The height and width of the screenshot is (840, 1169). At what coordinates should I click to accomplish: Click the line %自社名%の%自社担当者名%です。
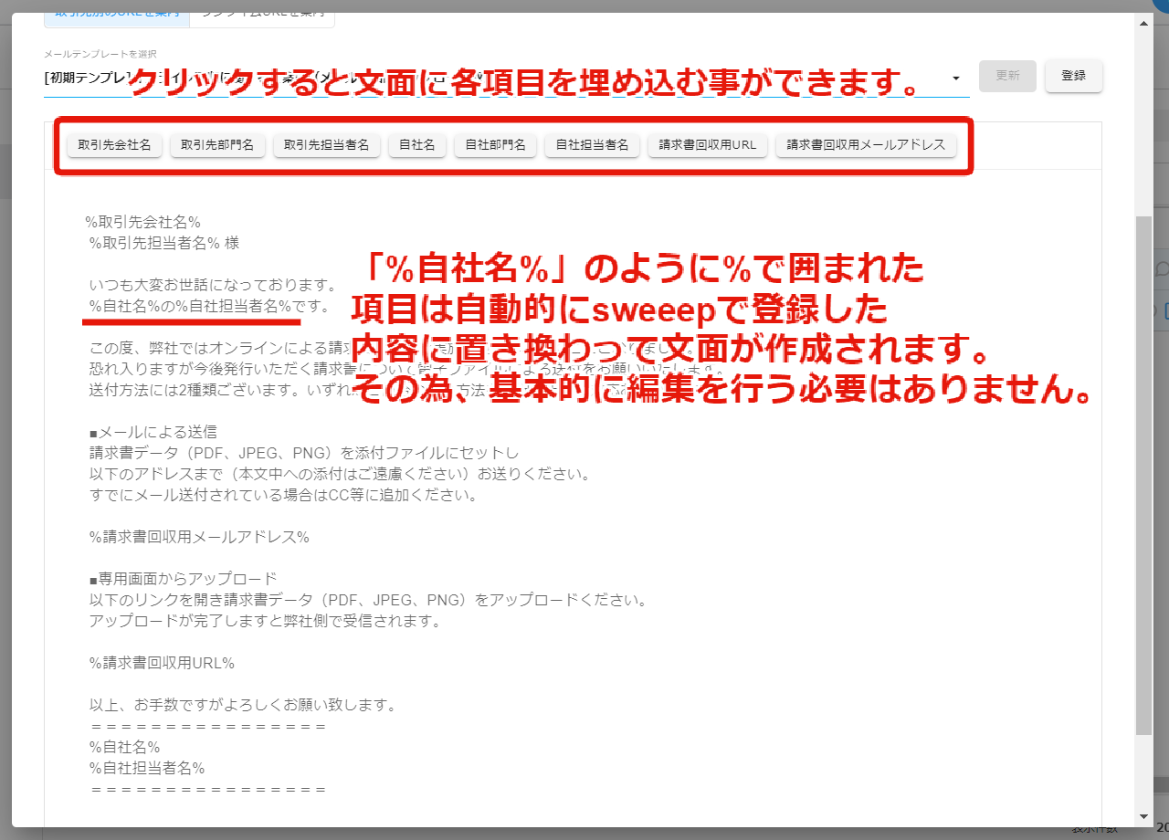(209, 306)
